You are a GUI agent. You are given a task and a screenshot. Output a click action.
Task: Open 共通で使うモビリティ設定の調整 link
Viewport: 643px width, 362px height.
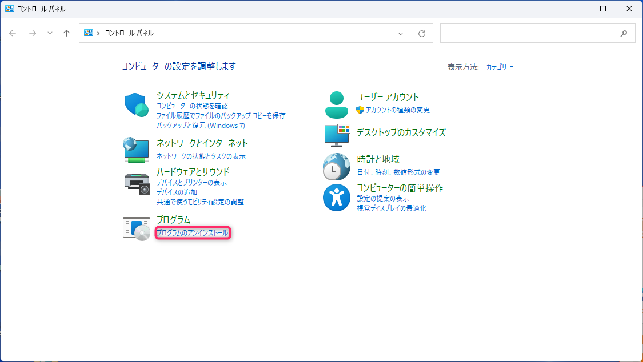(x=200, y=202)
